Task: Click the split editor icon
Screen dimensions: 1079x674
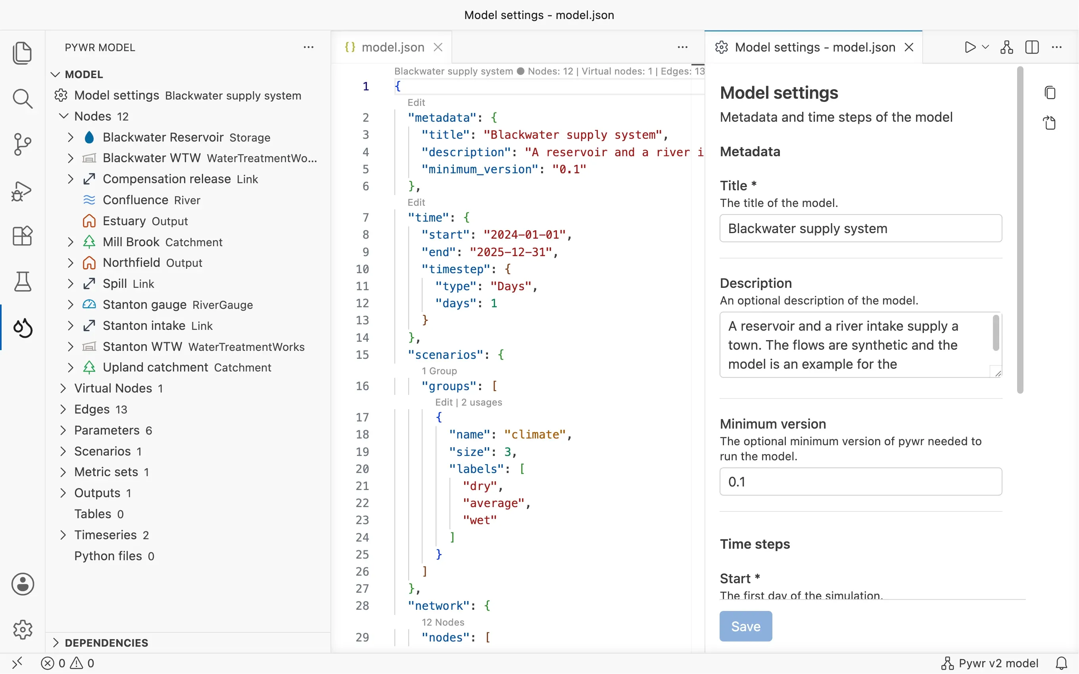Action: pos(1032,47)
